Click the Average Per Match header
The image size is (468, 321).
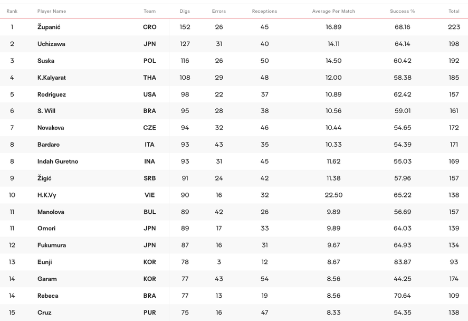pos(333,11)
